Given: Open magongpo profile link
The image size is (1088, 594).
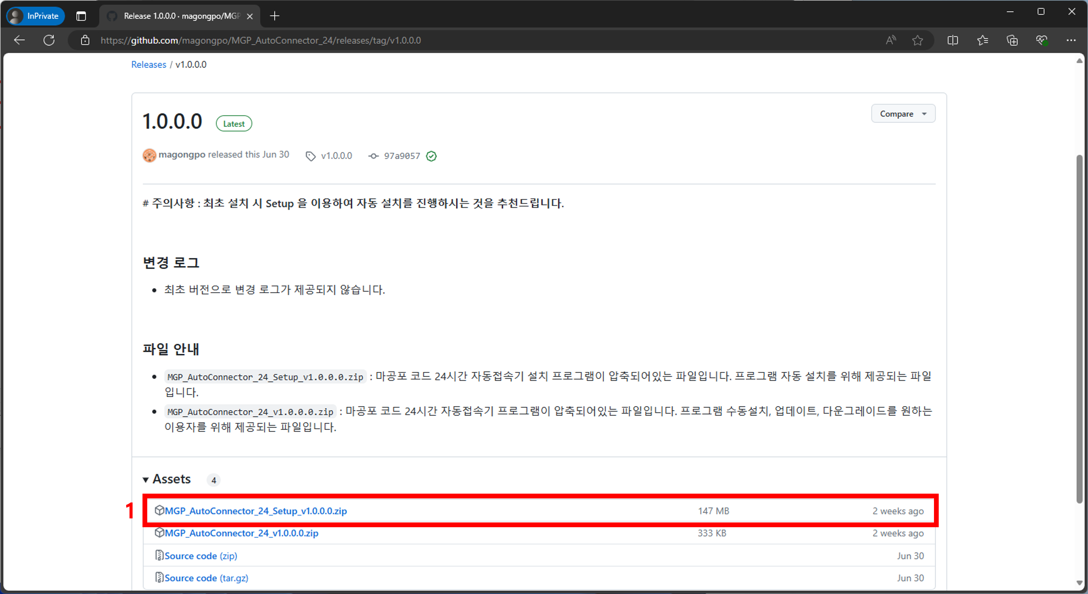Looking at the screenshot, I should (182, 155).
